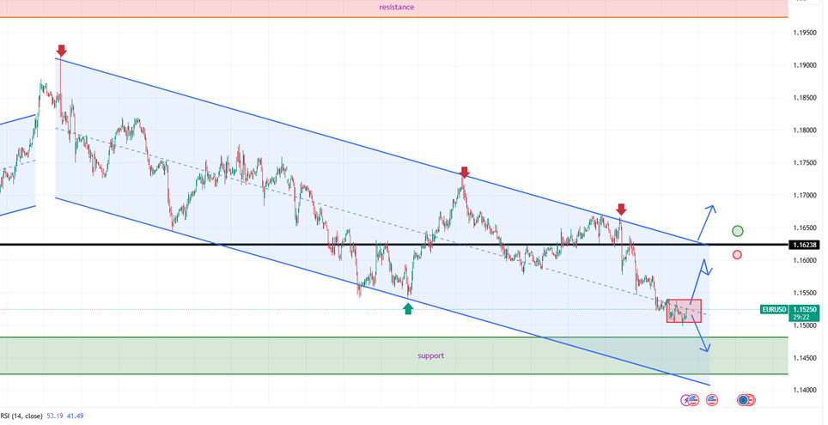Viewport: 828px width, 425px height.
Task: Click the 1.19000 mark on the price axis
Action: tap(805, 65)
